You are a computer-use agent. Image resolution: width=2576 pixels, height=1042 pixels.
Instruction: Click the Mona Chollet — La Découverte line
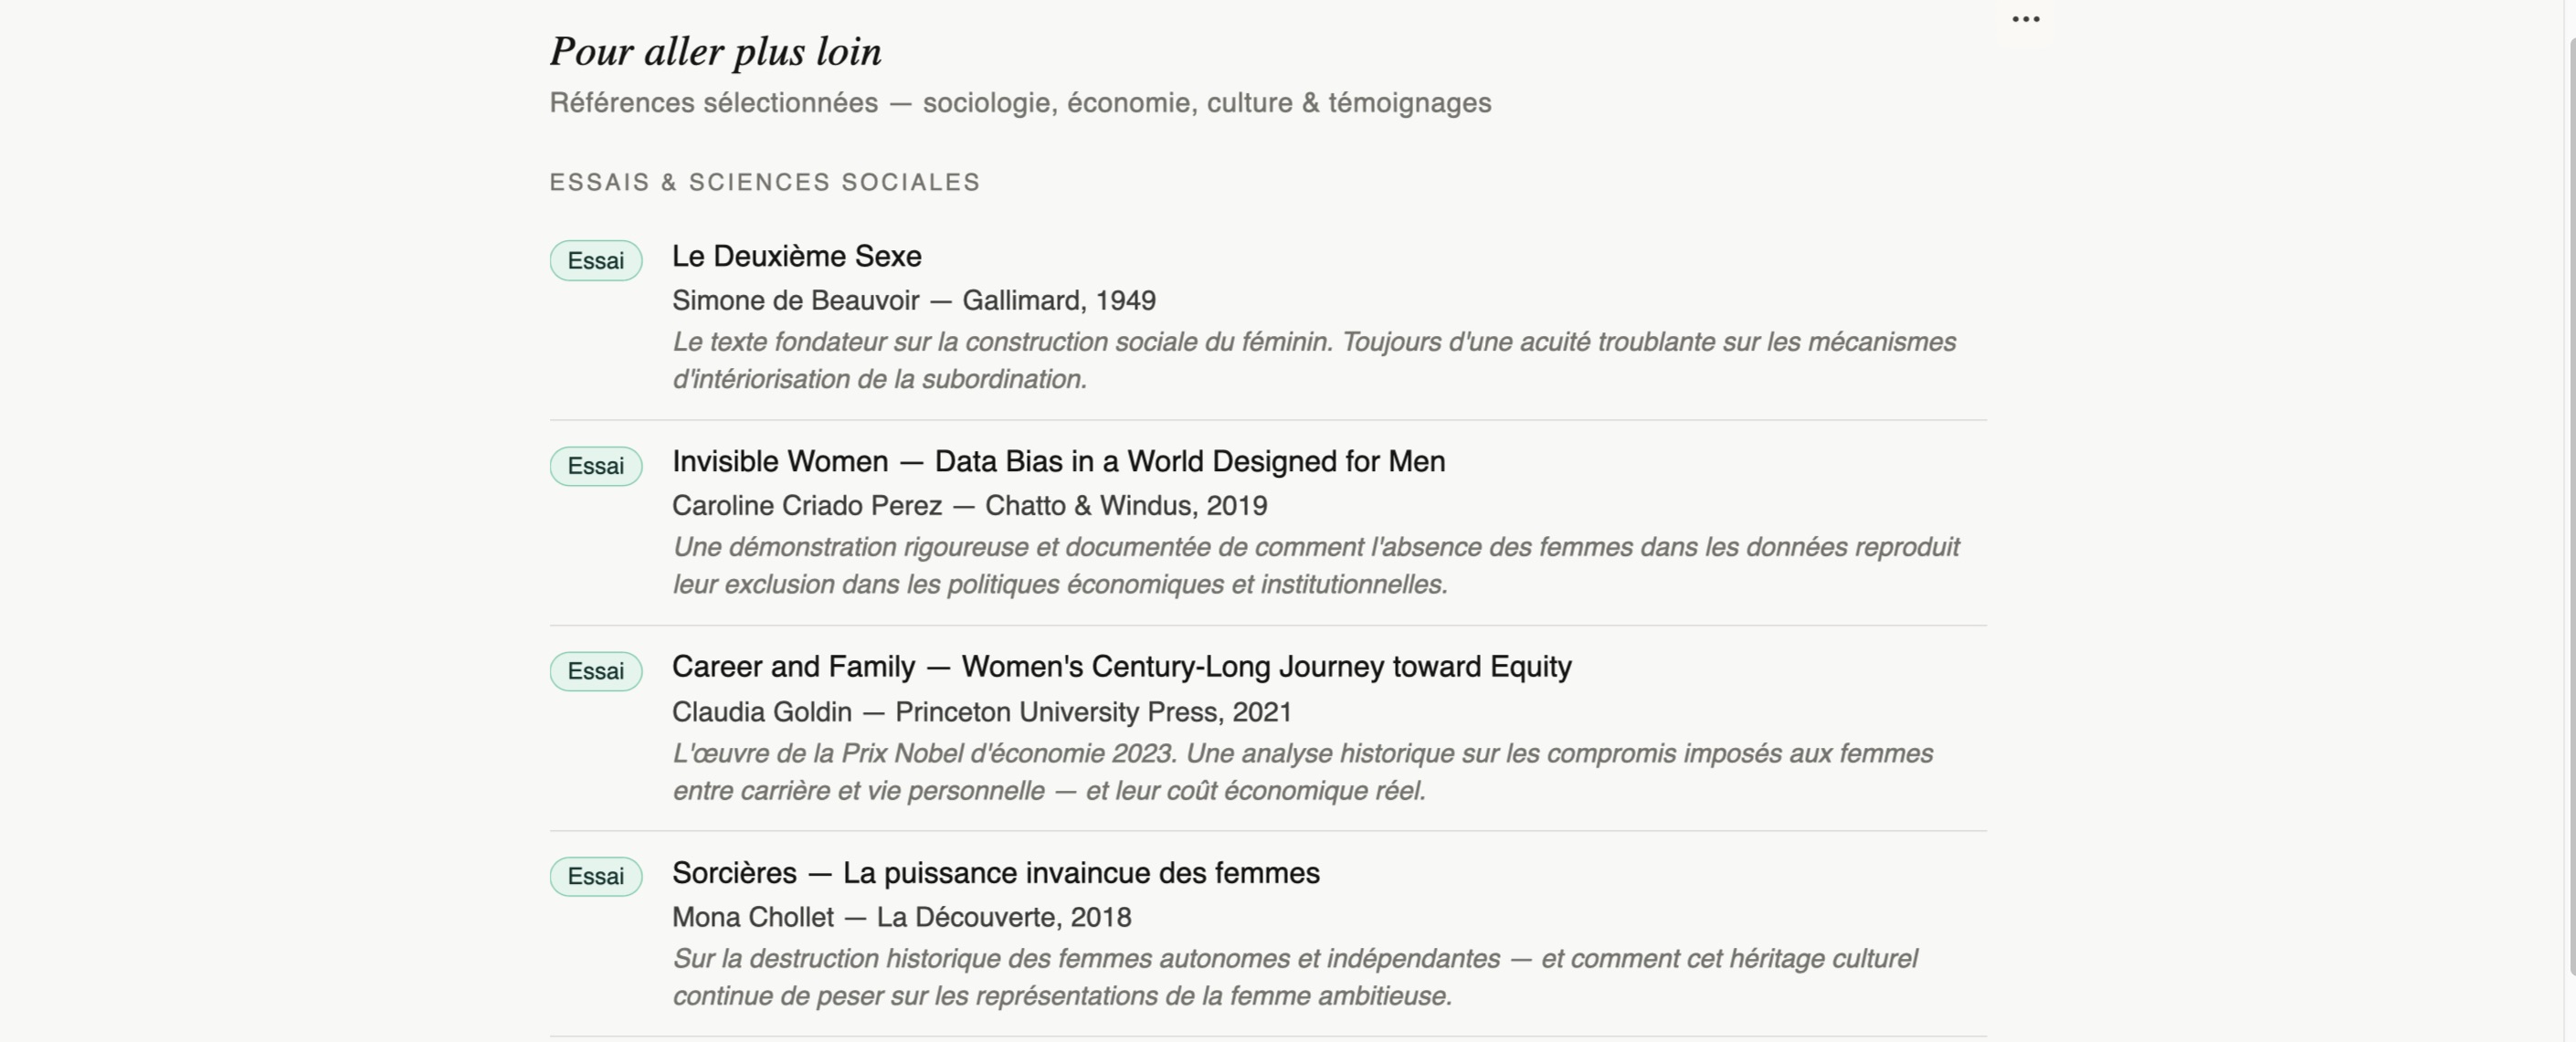(x=902, y=917)
